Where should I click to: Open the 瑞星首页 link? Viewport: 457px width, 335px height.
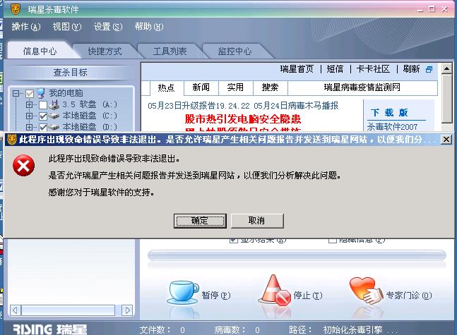(297, 69)
